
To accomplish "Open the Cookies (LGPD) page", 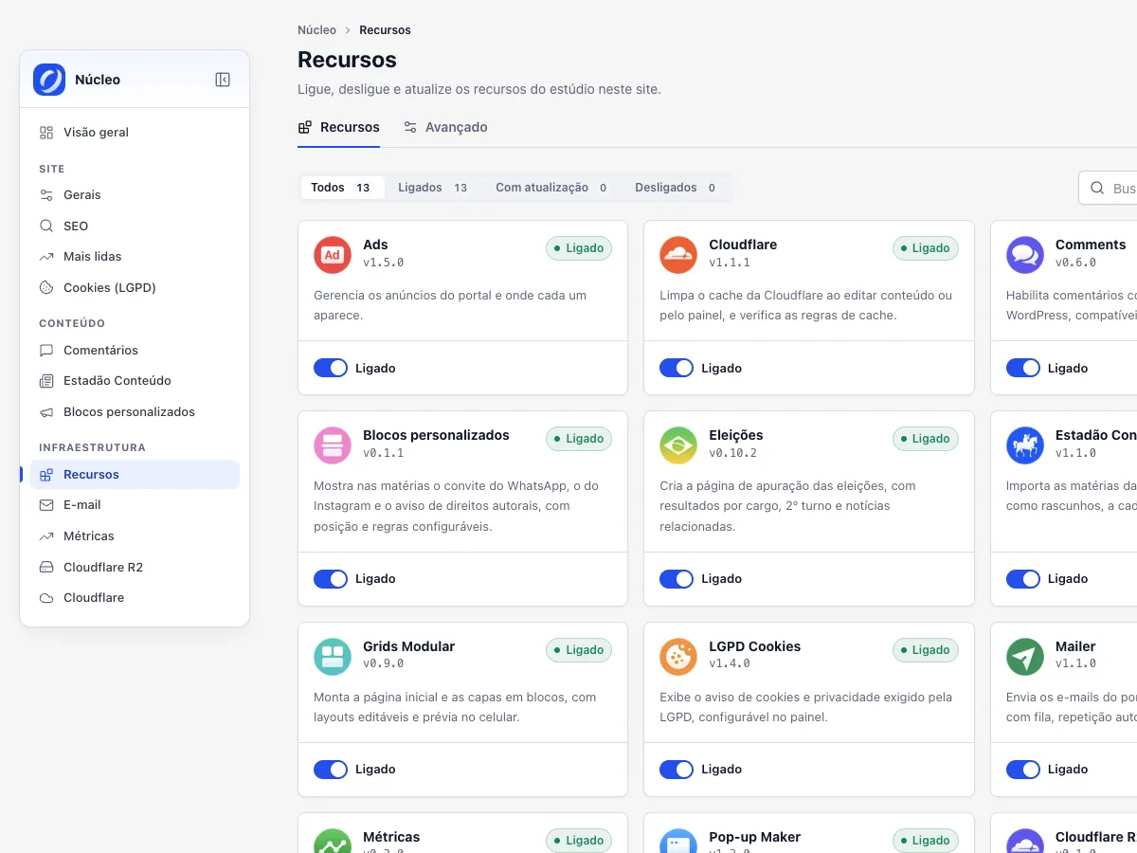I will tap(135, 288).
